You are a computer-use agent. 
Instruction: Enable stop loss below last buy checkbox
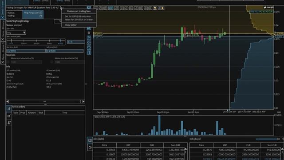(x=8, y=62)
